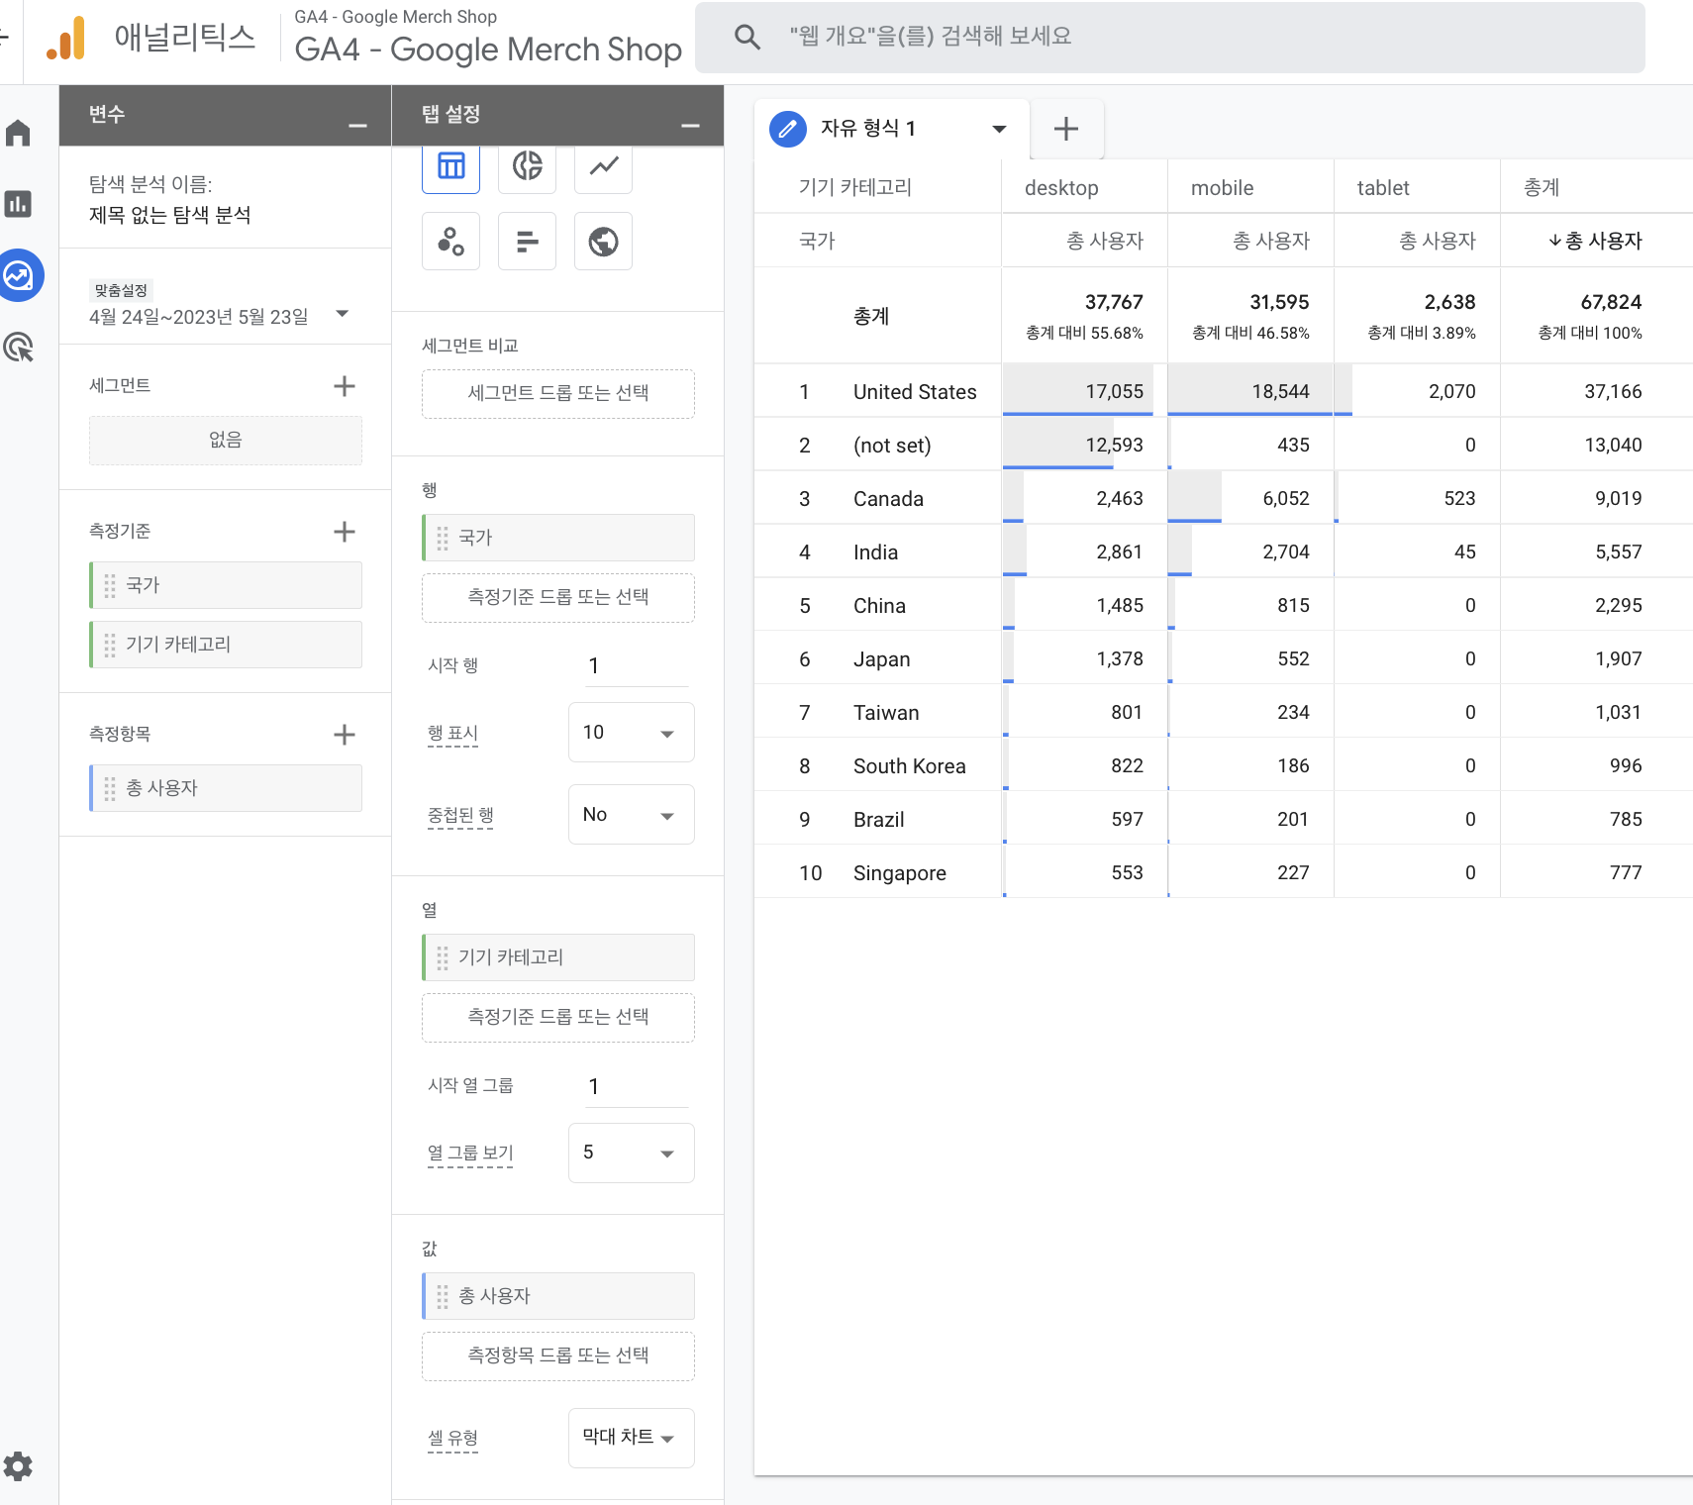Click Singapore row label
This screenshot has width=1693, height=1505.
coord(900,873)
